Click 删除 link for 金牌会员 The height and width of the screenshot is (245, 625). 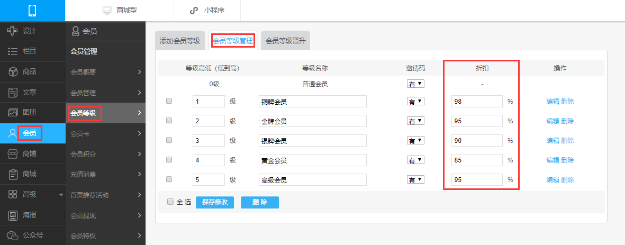(568, 121)
